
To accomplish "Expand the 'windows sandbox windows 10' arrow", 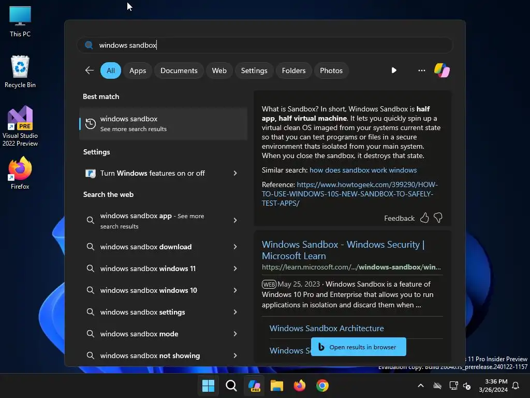I will point(235,290).
